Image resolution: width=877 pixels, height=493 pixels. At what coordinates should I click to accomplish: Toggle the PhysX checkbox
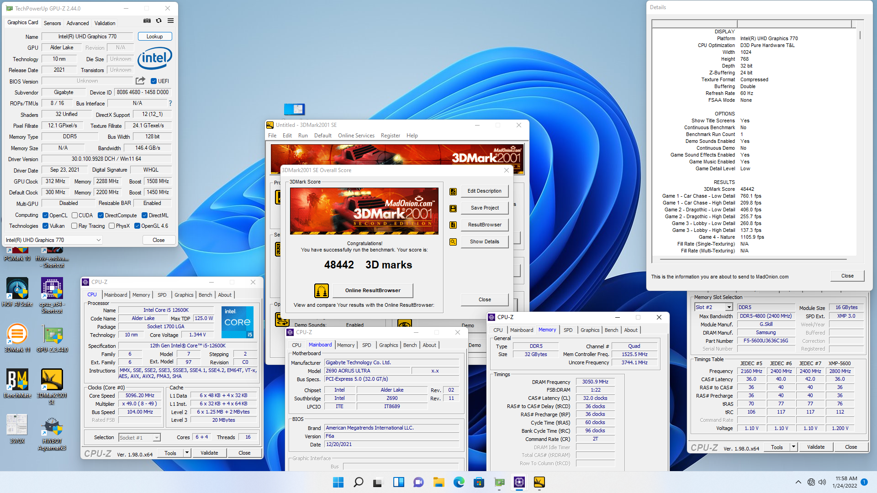[x=111, y=226]
